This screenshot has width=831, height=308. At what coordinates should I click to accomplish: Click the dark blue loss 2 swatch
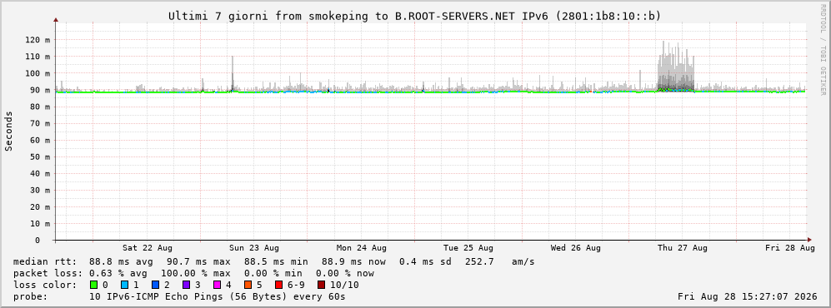point(155,285)
